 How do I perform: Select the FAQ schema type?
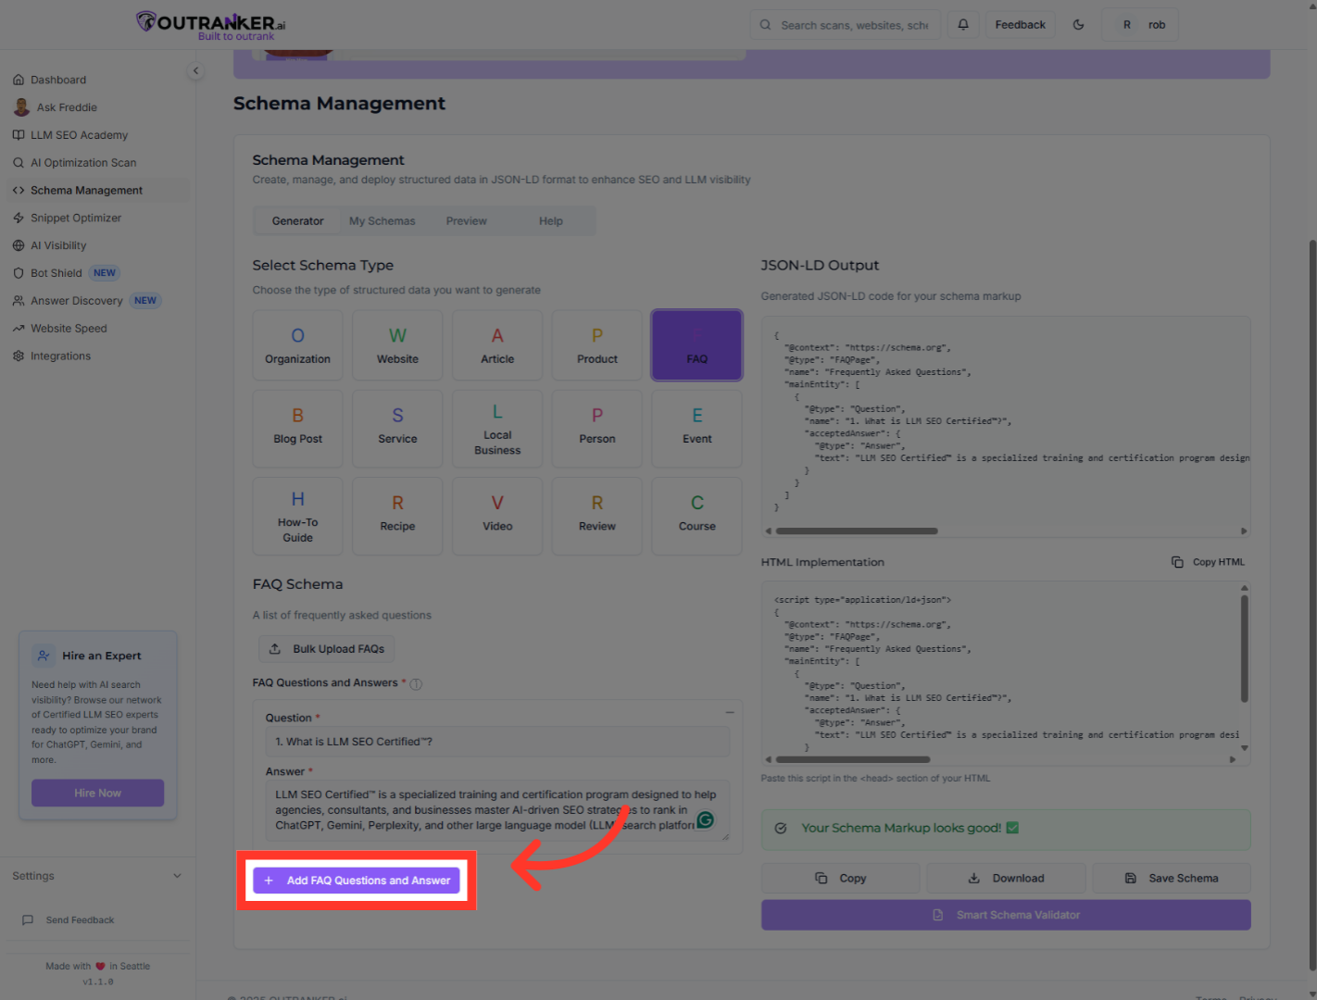coord(697,345)
